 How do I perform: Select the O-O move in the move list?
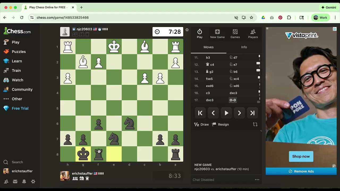pyautogui.click(x=233, y=100)
